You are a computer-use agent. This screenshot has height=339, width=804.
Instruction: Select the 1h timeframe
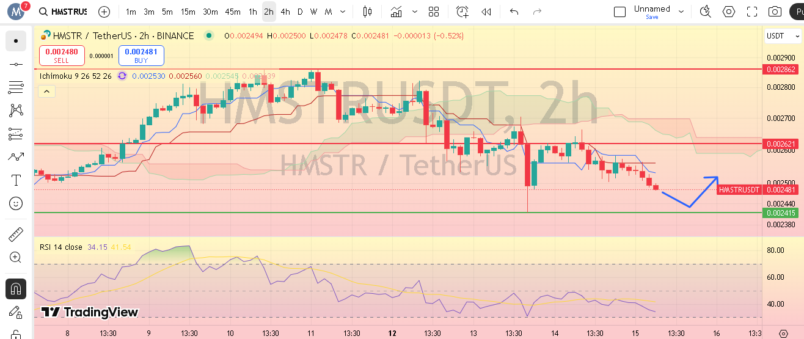[x=252, y=12]
